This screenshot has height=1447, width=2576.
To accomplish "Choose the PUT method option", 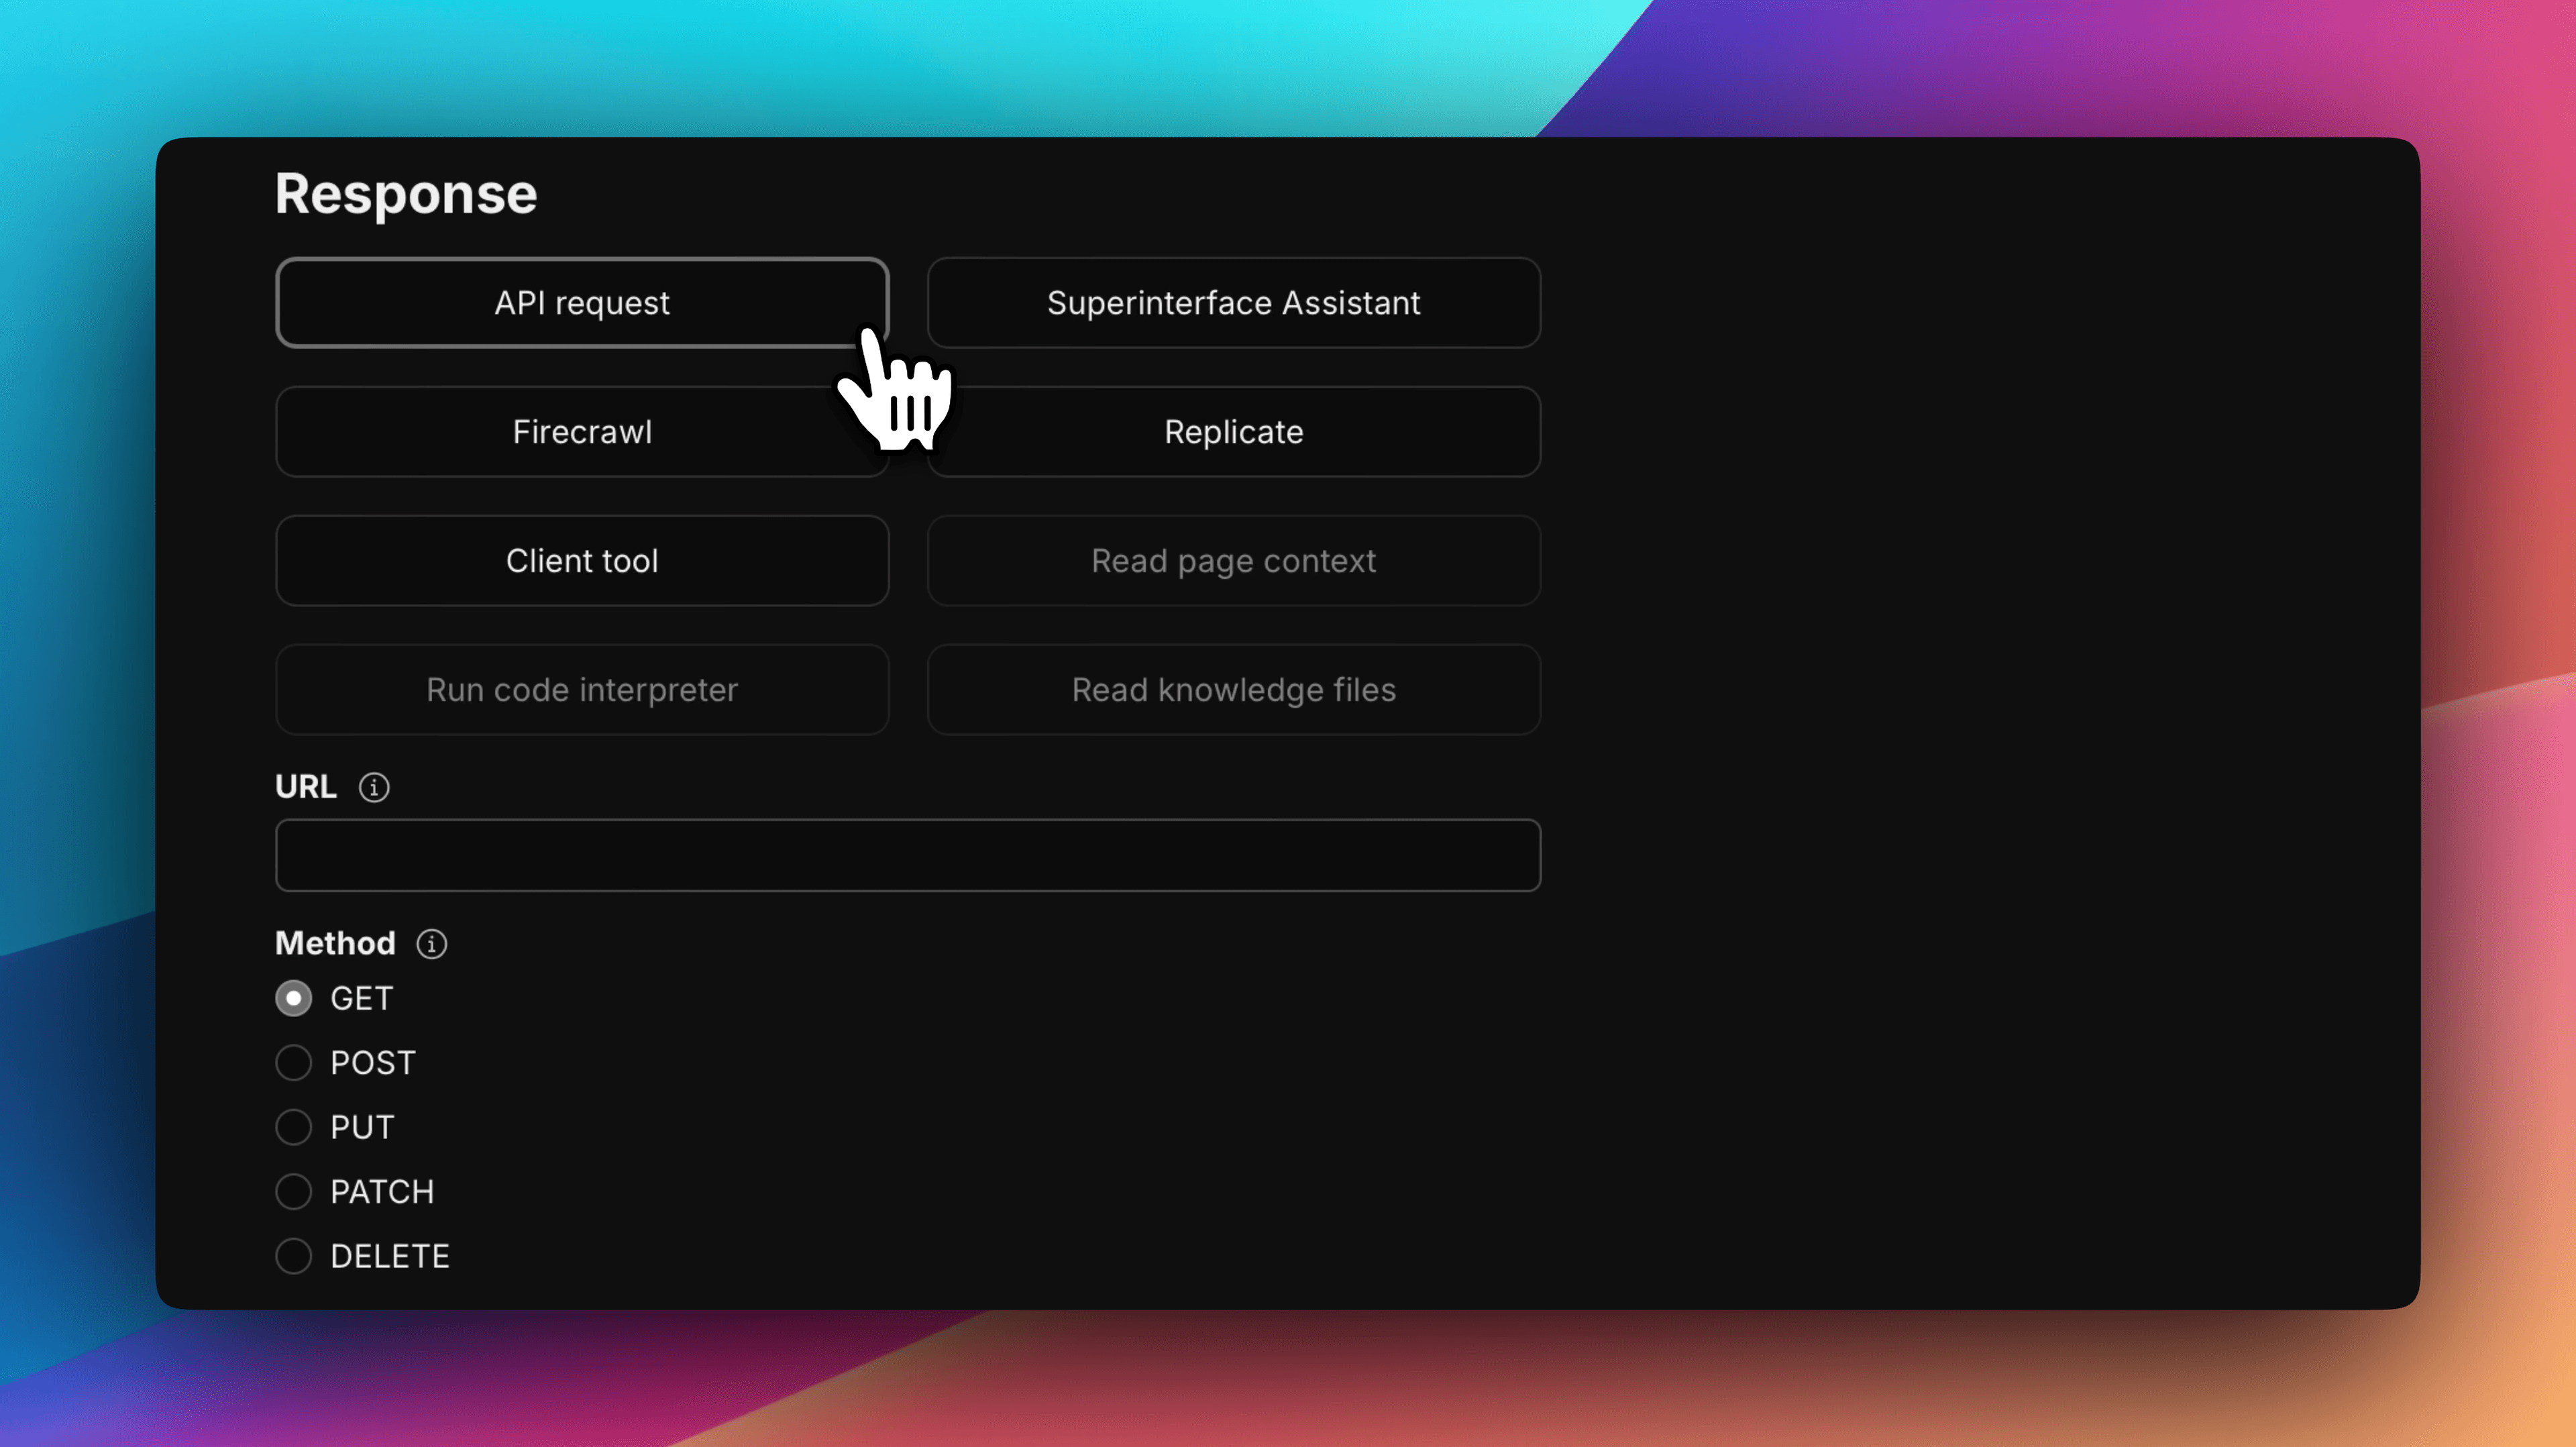I will [x=293, y=1127].
